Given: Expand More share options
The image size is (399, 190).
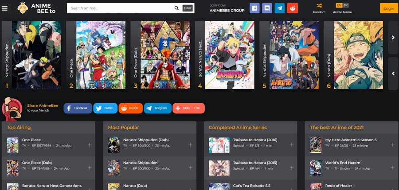Looking at the screenshot, I should (x=188, y=108).
